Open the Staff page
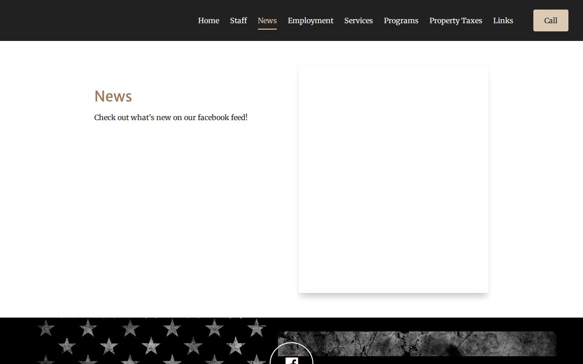Viewport: 583px width, 364px height. [x=238, y=20]
